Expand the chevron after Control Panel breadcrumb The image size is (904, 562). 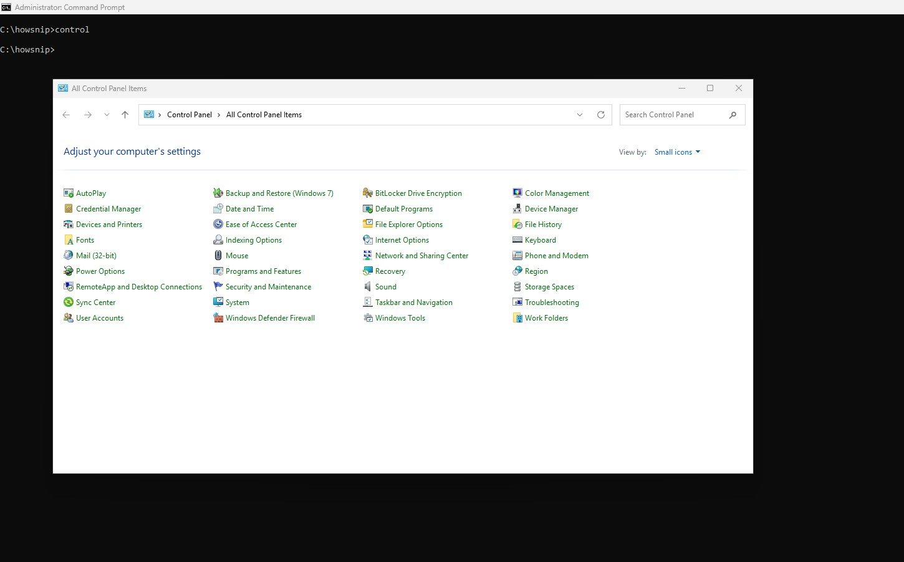point(219,115)
